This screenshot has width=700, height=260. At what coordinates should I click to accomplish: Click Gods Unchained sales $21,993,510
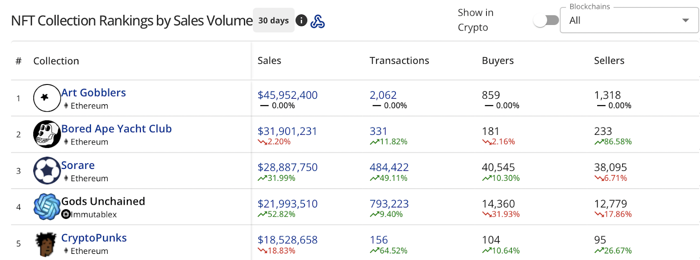coord(287,204)
